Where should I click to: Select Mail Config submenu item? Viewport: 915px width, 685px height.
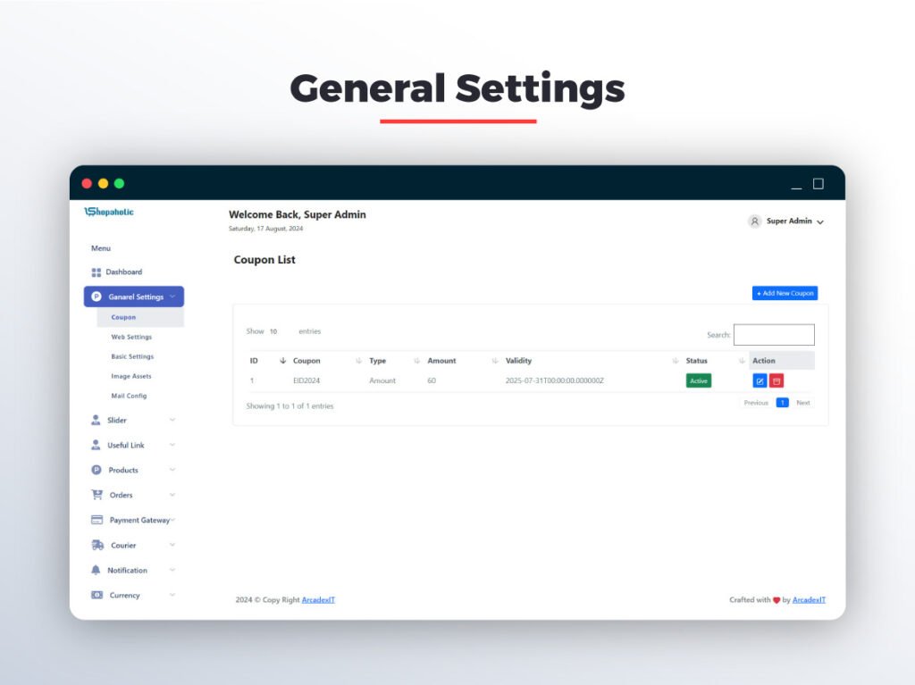(x=129, y=396)
